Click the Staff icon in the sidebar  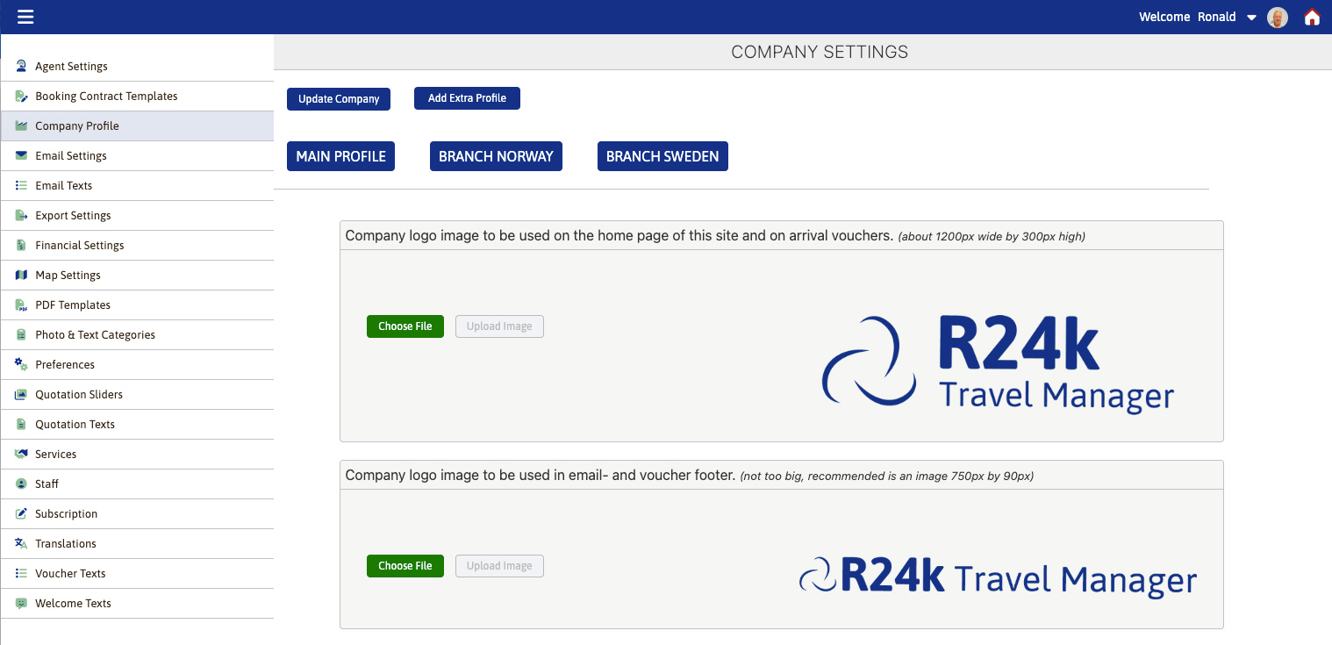coord(19,484)
